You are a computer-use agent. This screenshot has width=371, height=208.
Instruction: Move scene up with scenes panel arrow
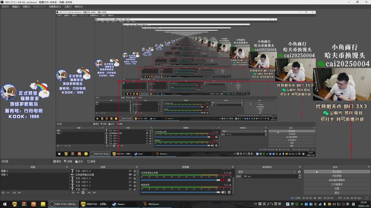[14, 192]
